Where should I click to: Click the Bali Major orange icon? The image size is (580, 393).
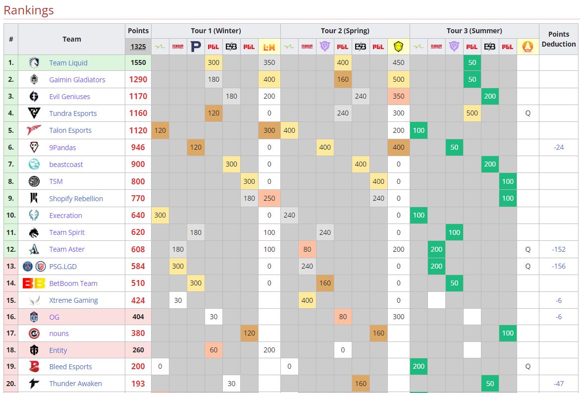point(527,47)
